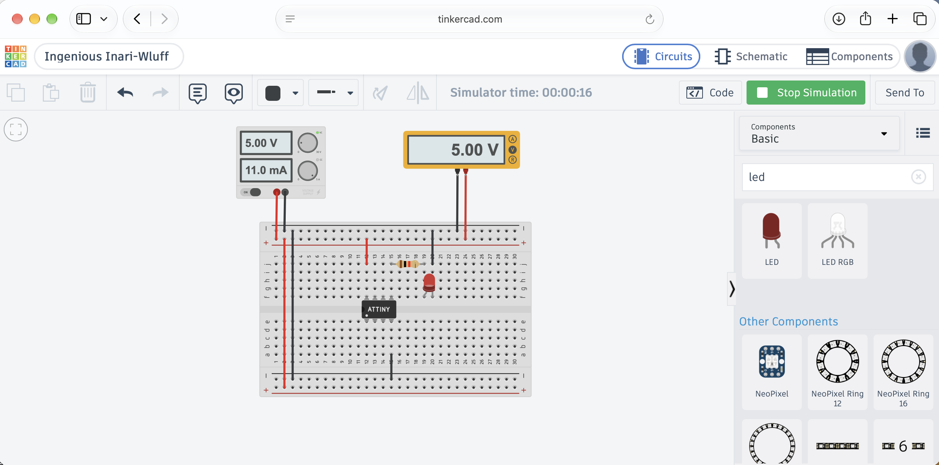Click the Tinkercad logo icon

16,56
